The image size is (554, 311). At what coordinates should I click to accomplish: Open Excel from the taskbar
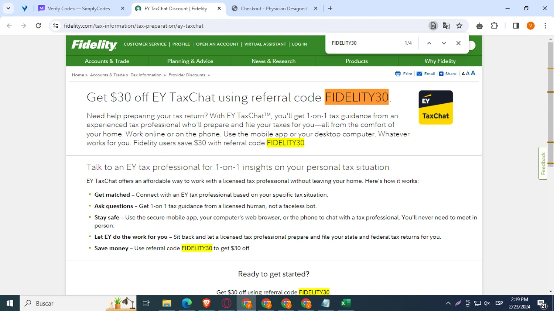pyautogui.click(x=346, y=303)
